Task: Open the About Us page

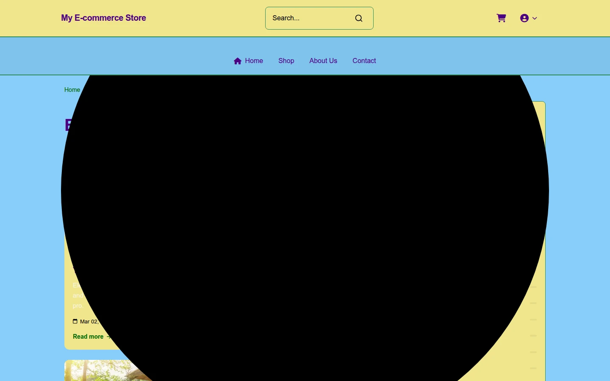Action: coord(323,61)
